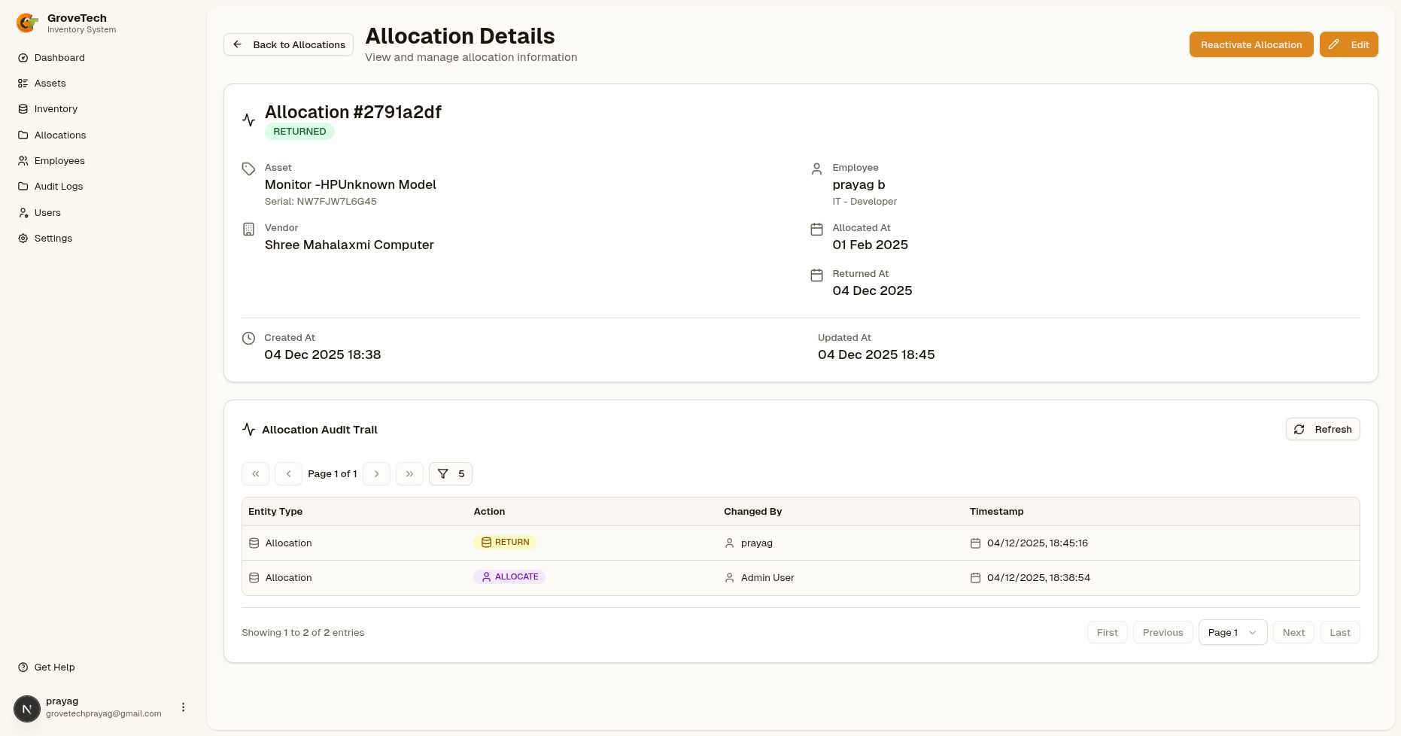Click the Next pagination button
Screen dimensions: 1401x736
pyautogui.click(x=1293, y=632)
